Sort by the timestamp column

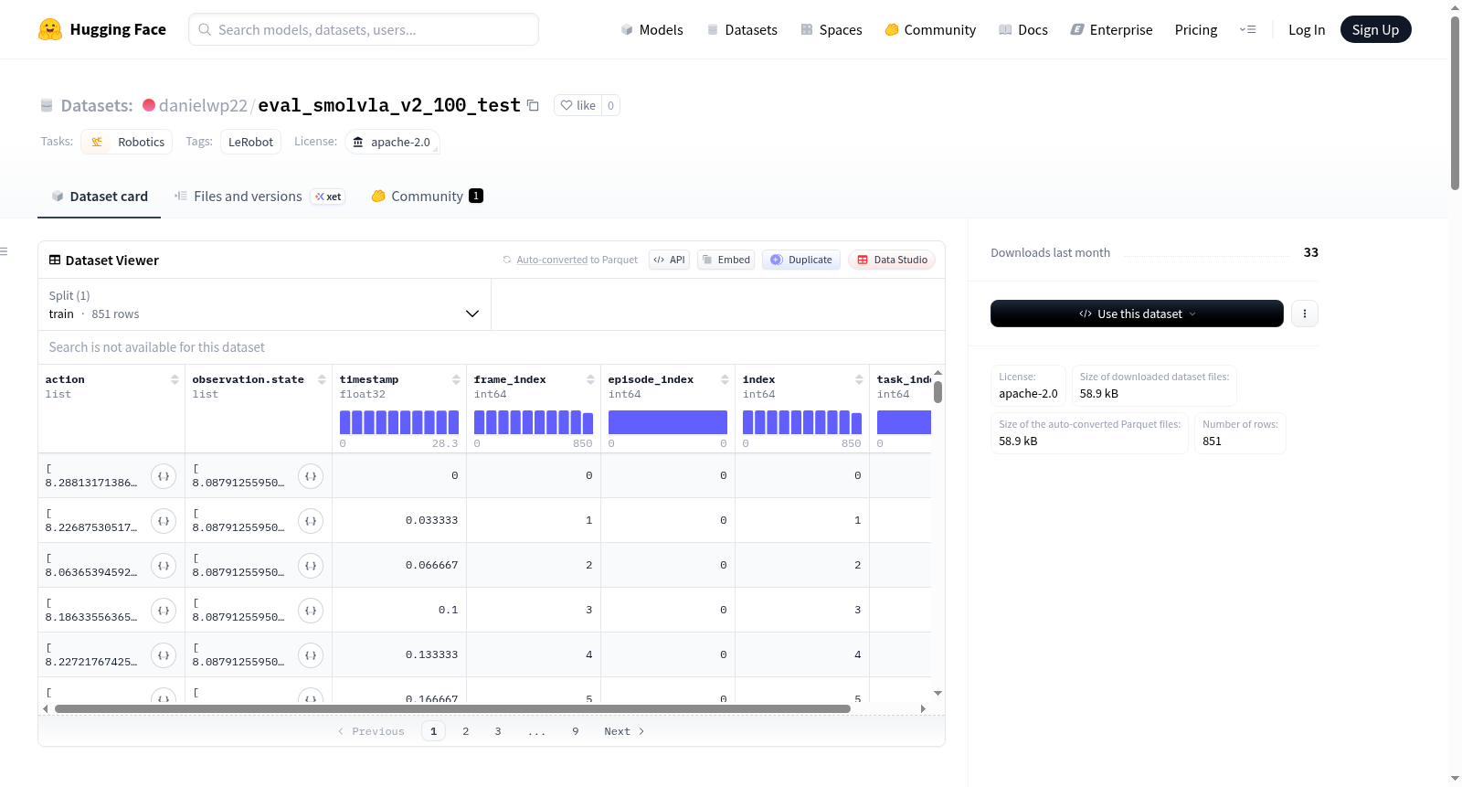pos(456,379)
